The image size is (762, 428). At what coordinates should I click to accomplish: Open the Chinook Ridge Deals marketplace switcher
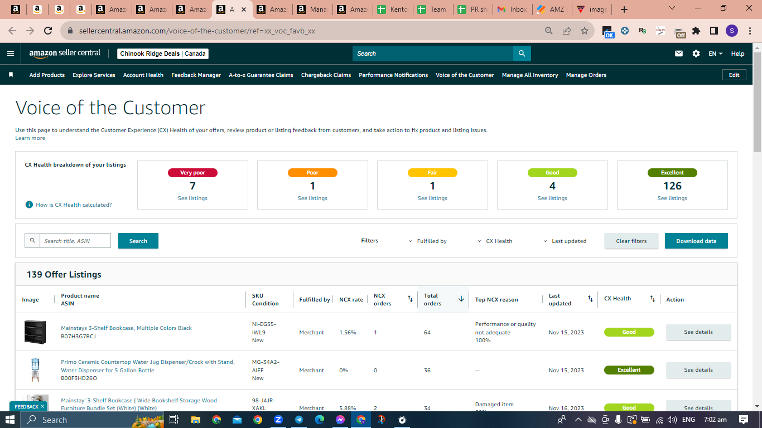tap(163, 53)
